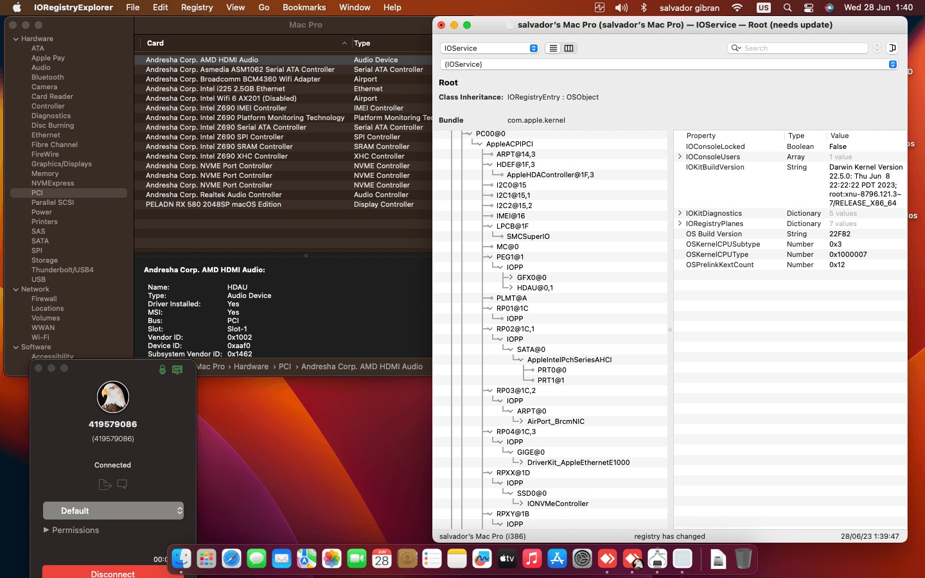Open the Default dropdown in AnyDesk window

pos(113,511)
